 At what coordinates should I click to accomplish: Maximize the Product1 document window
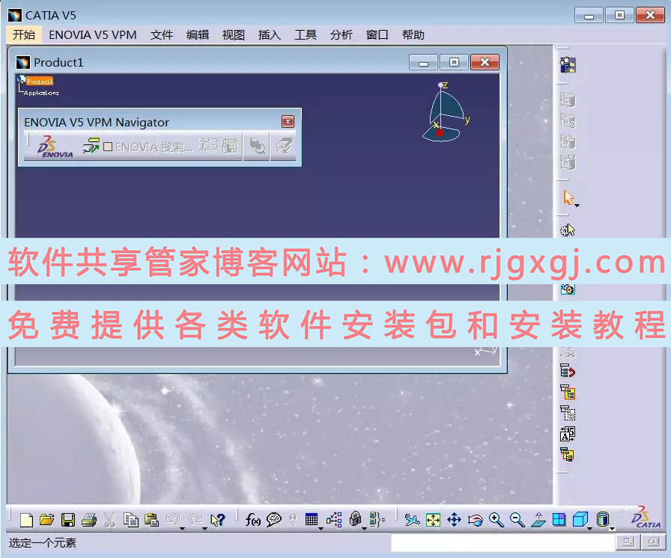click(454, 62)
